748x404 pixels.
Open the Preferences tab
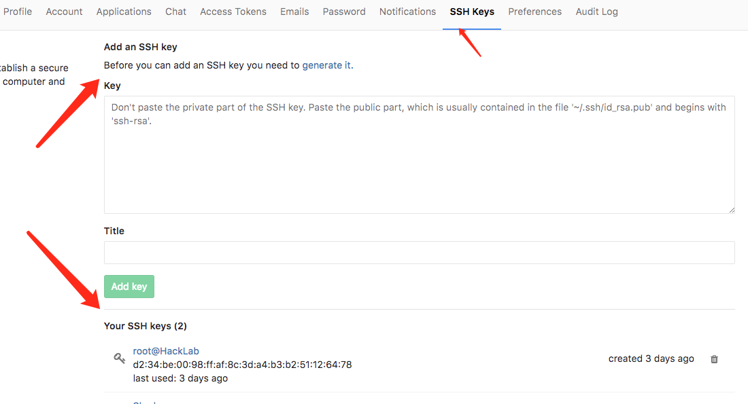tap(534, 12)
